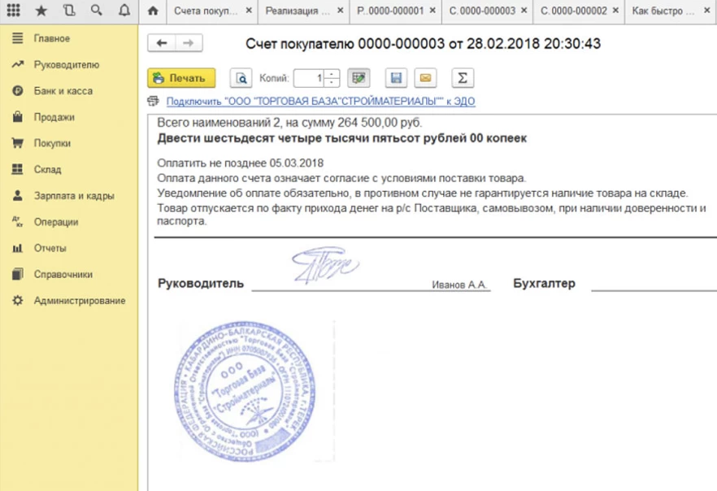Open notifications bell icon
This screenshot has width=717, height=491.
[124, 11]
